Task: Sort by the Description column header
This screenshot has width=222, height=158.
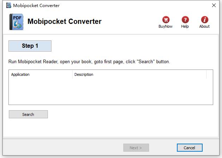Action: click(139, 74)
